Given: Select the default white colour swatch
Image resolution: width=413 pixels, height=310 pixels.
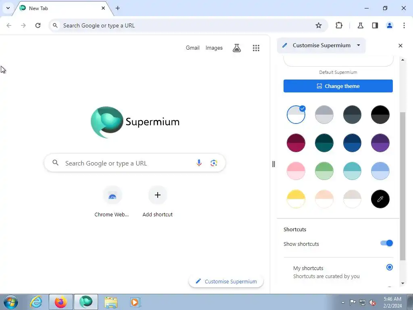Looking at the screenshot, I should (x=296, y=115).
